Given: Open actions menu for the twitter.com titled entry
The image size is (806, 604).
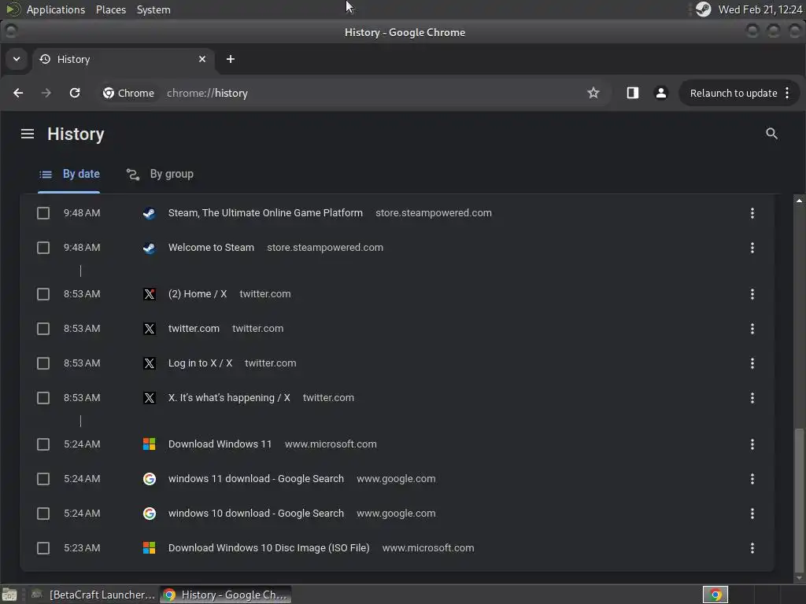Looking at the screenshot, I should tap(752, 329).
